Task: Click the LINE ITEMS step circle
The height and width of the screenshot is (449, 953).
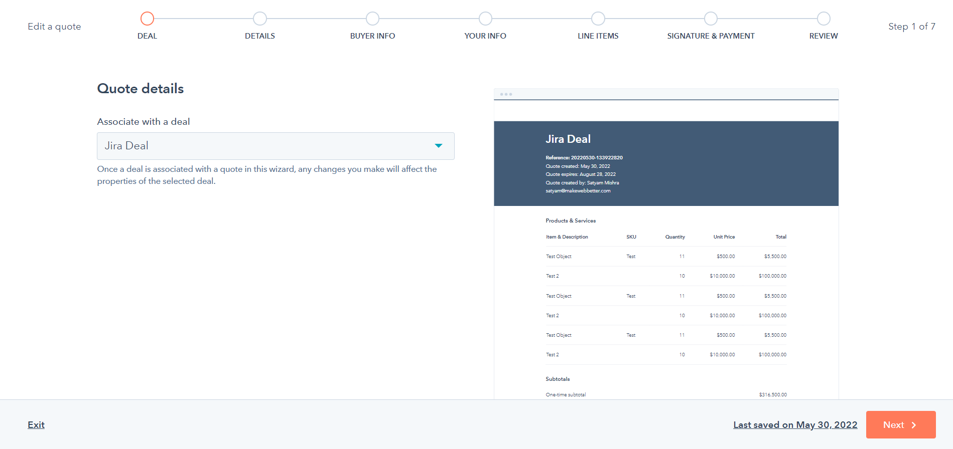Action: click(x=598, y=19)
